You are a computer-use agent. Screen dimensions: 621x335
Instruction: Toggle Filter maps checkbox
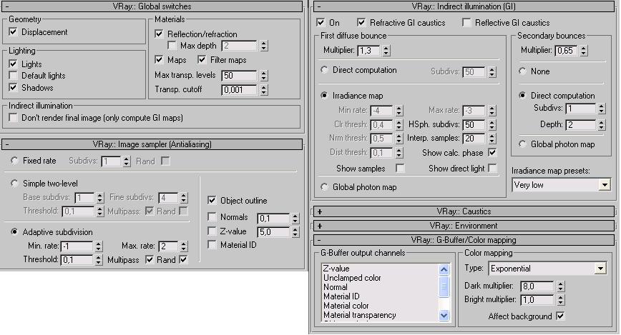(202, 60)
